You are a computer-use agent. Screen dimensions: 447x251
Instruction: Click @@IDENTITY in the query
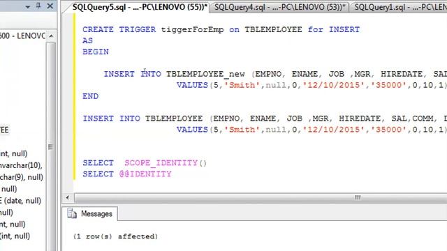145,174
